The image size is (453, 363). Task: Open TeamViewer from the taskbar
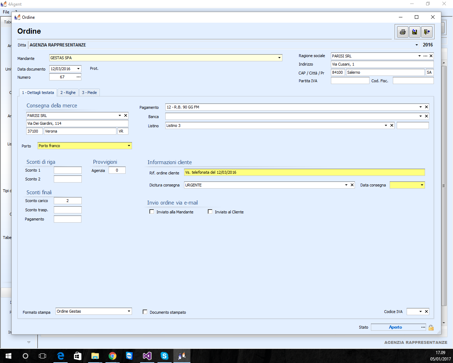point(130,356)
